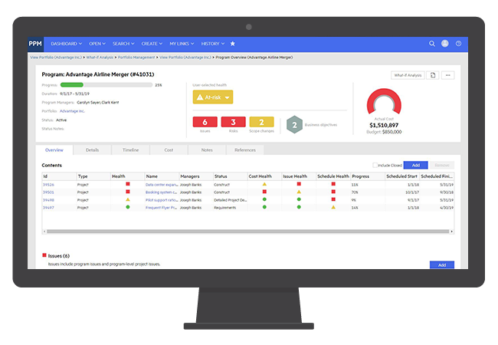Open project ID 39501
498x345 pixels.
(x=48, y=192)
